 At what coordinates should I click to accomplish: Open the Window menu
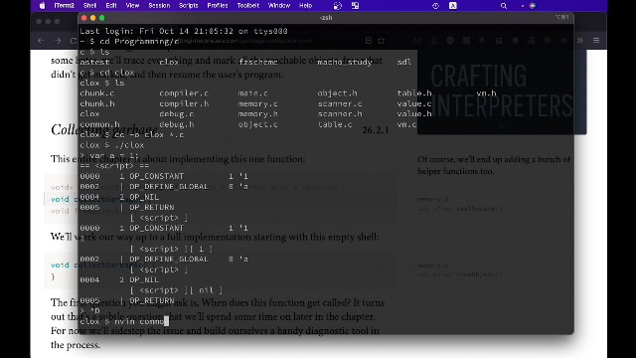point(279,6)
